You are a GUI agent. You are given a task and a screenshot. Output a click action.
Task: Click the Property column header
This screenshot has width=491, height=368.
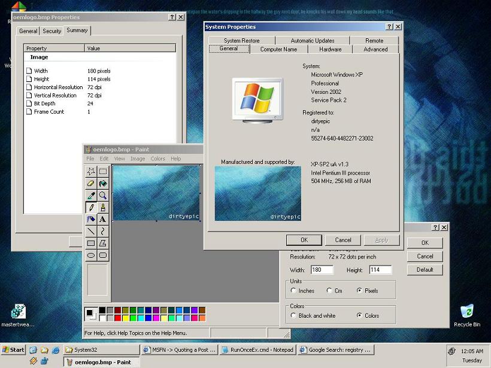[x=54, y=48]
